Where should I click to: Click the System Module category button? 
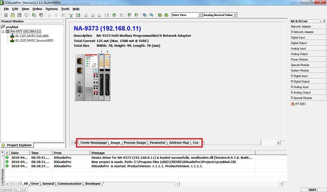click(308, 71)
